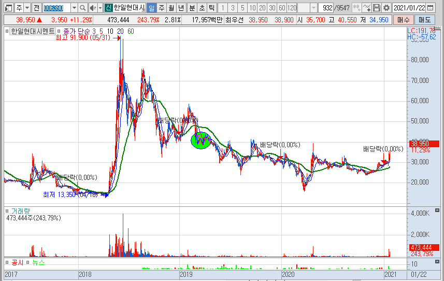Toggle the 공시 disclosure indicator marker
Viewport: 444px width, 281px height.
point(7,262)
